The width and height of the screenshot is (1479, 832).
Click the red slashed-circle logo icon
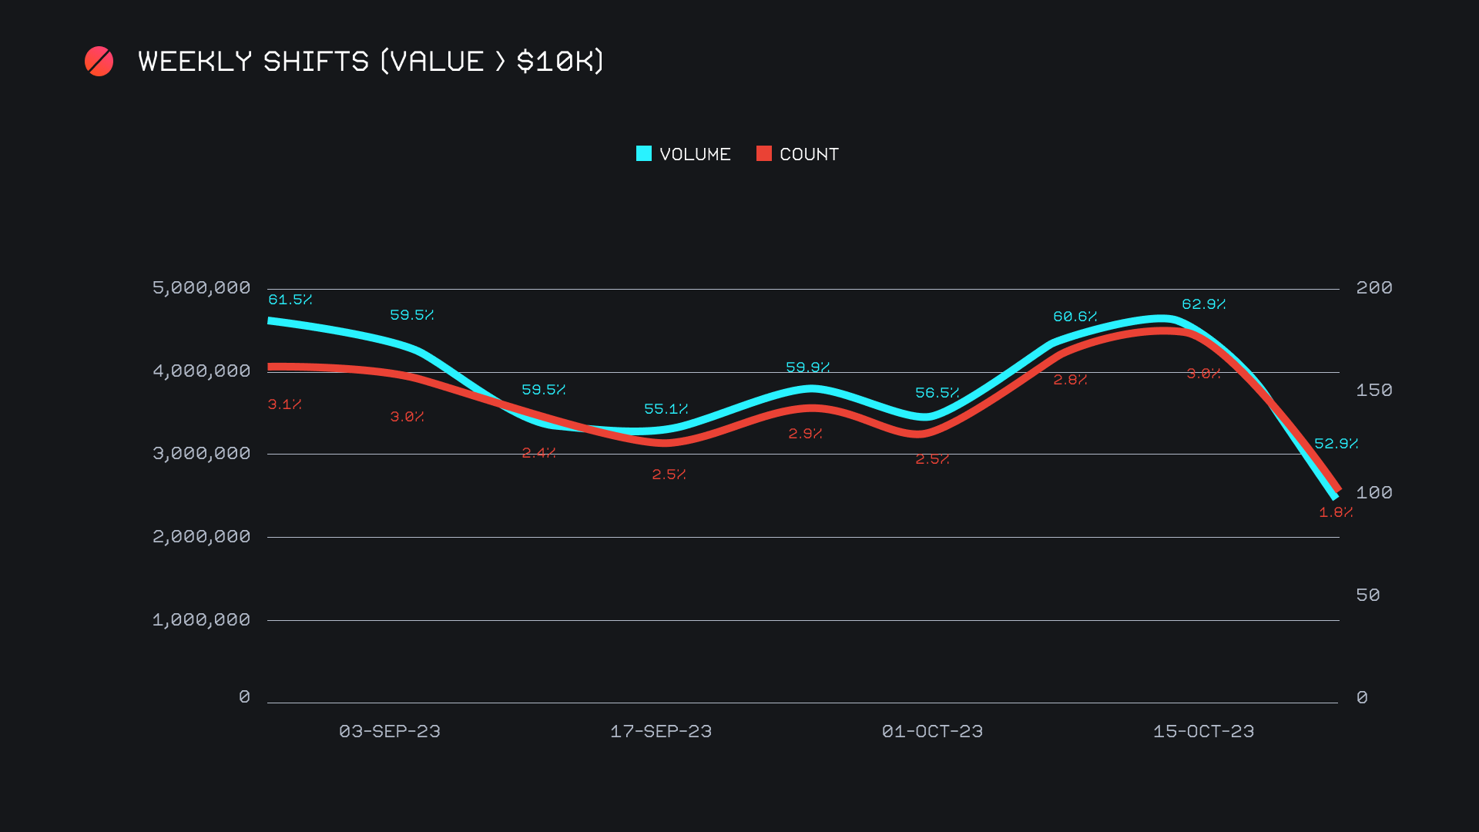pyautogui.click(x=99, y=62)
